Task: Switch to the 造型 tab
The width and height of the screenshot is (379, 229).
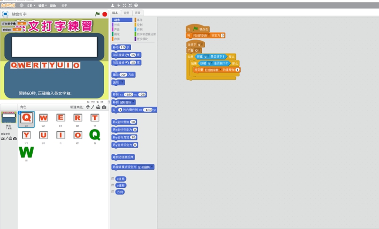Action: coord(126,13)
